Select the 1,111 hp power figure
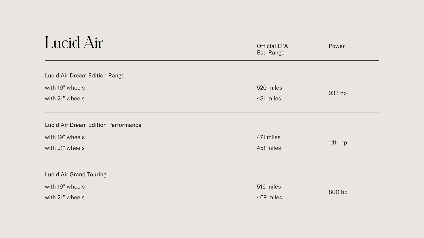Screen dimensions: 424x238 click(338, 143)
